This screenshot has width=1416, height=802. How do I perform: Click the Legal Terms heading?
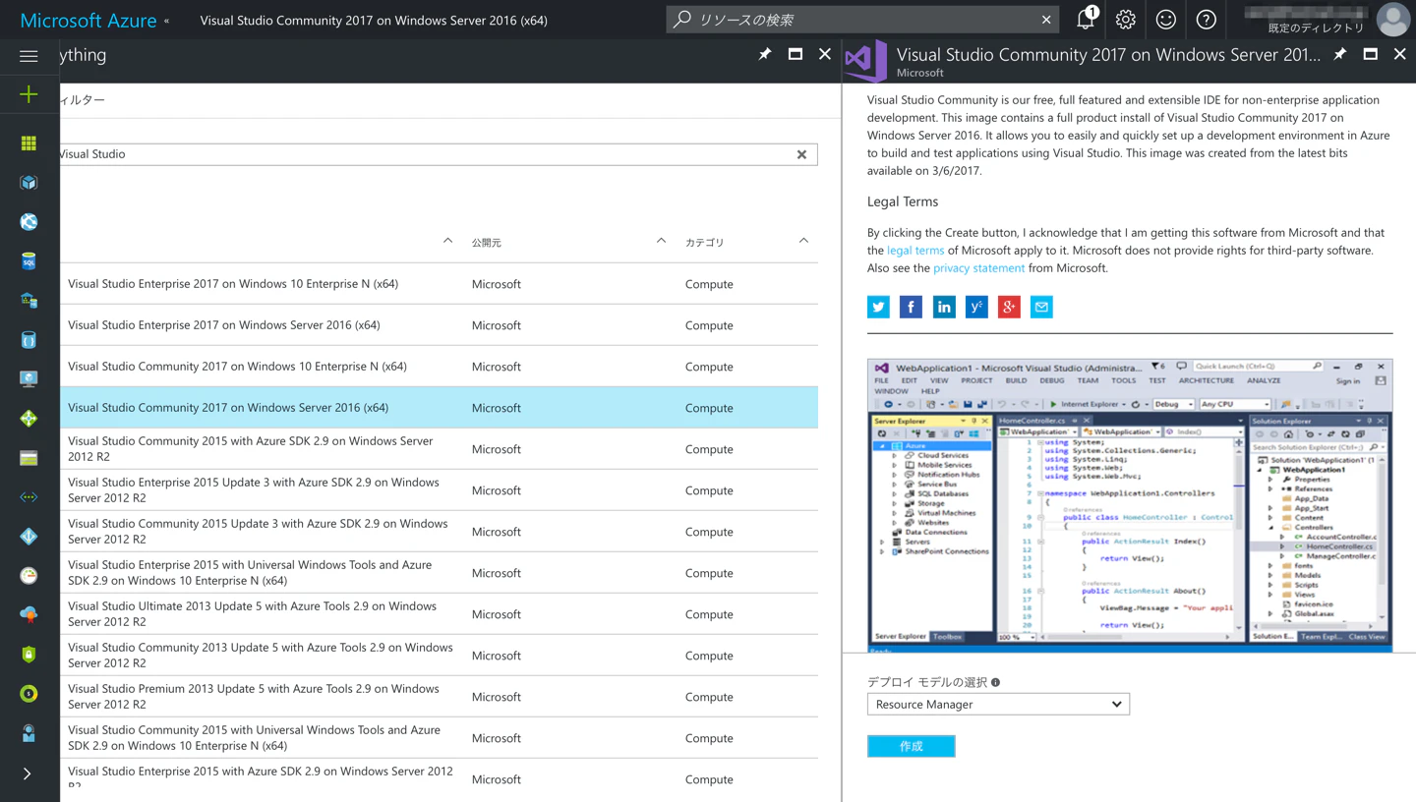tap(903, 201)
